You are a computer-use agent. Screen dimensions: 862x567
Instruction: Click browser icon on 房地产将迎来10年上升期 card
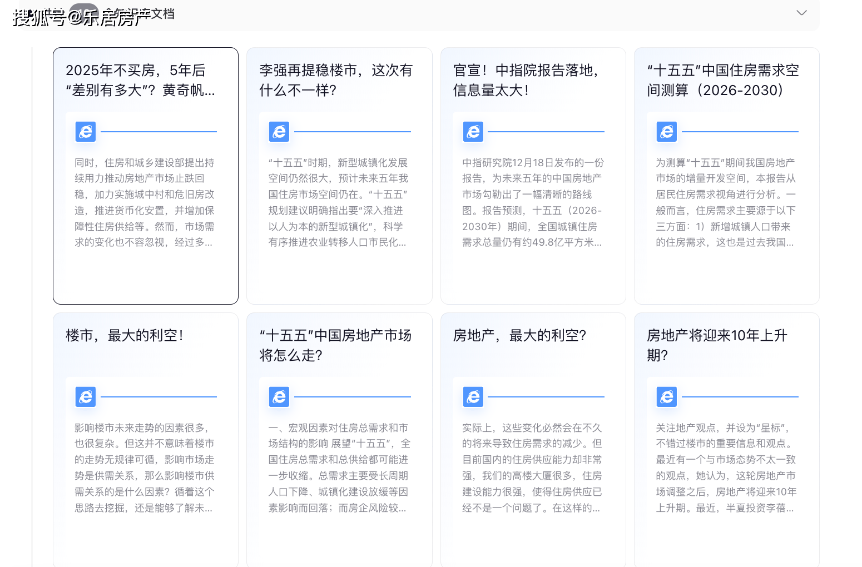click(x=667, y=397)
